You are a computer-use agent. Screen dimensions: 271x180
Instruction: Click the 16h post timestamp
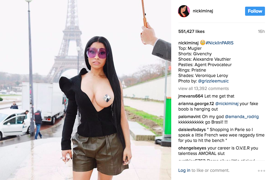pyautogui.click(x=261, y=31)
